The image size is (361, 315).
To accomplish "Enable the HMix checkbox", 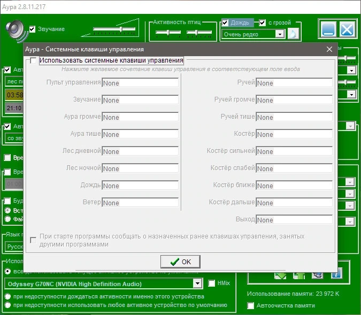I will (x=211, y=283).
